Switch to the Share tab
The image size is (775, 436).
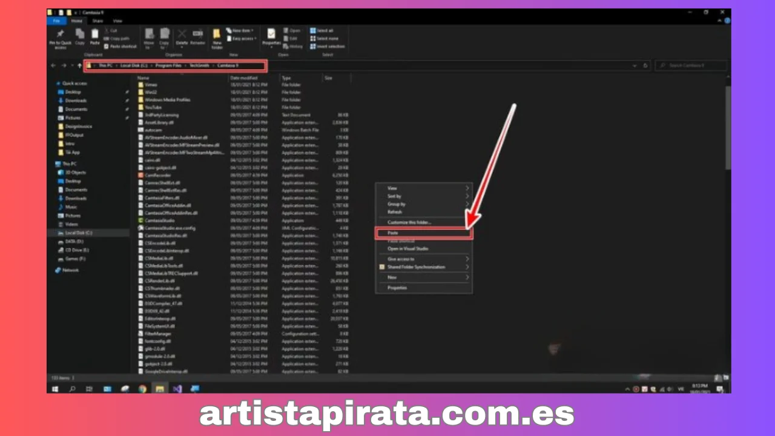click(97, 21)
